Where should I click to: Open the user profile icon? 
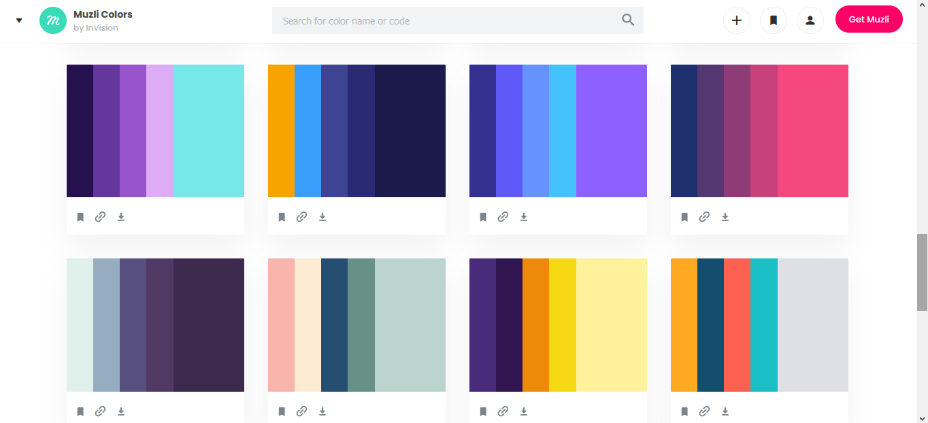[810, 20]
